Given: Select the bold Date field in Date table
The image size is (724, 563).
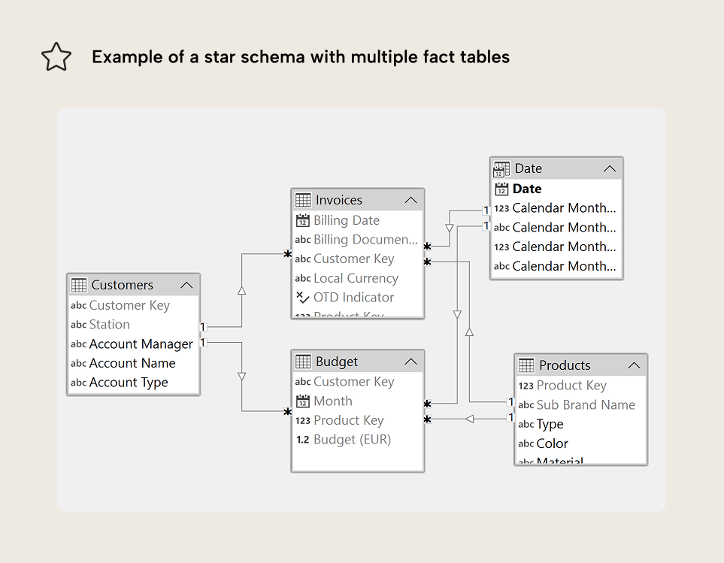Looking at the screenshot, I should point(528,189).
